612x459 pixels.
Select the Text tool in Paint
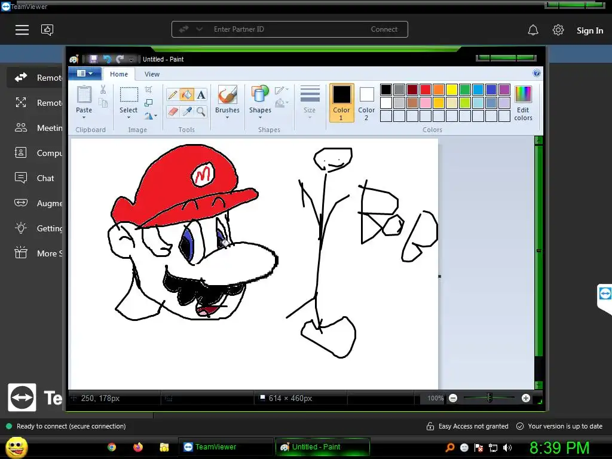pos(201,95)
